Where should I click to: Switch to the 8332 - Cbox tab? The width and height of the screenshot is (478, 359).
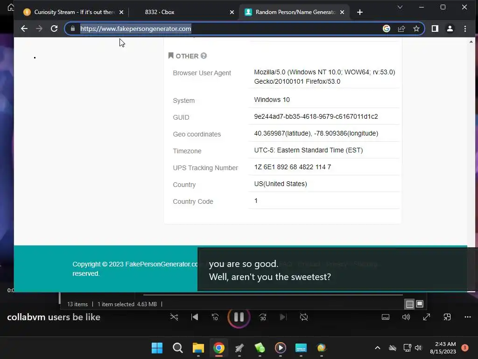[x=183, y=12]
